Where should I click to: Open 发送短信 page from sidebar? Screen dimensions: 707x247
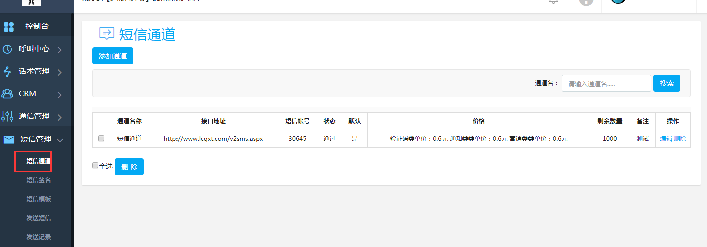coord(39,218)
